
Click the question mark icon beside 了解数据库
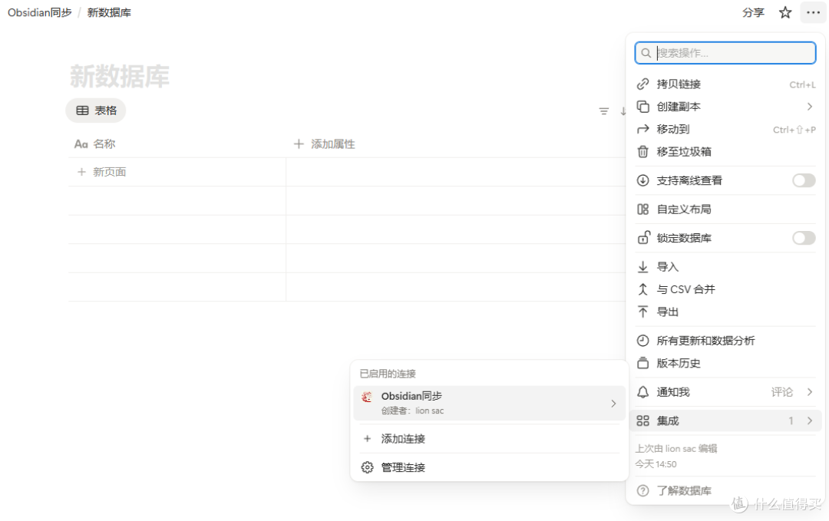tap(643, 491)
